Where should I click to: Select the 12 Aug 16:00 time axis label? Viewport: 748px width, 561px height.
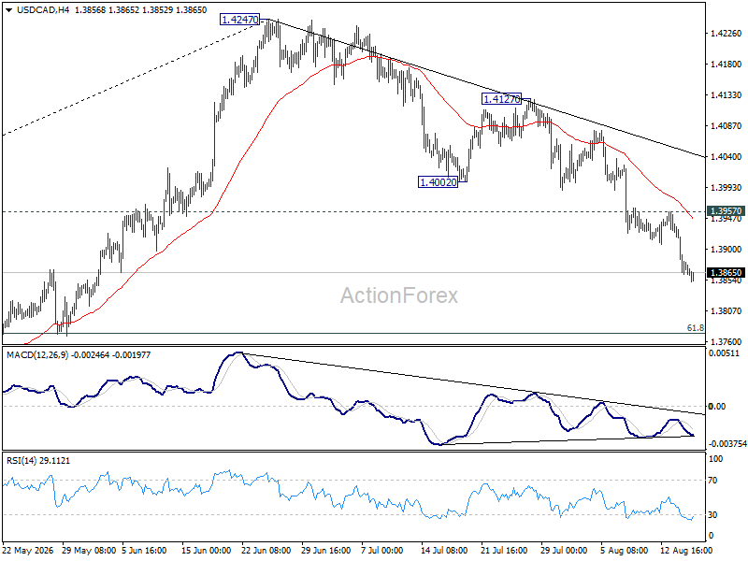coord(686,551)
